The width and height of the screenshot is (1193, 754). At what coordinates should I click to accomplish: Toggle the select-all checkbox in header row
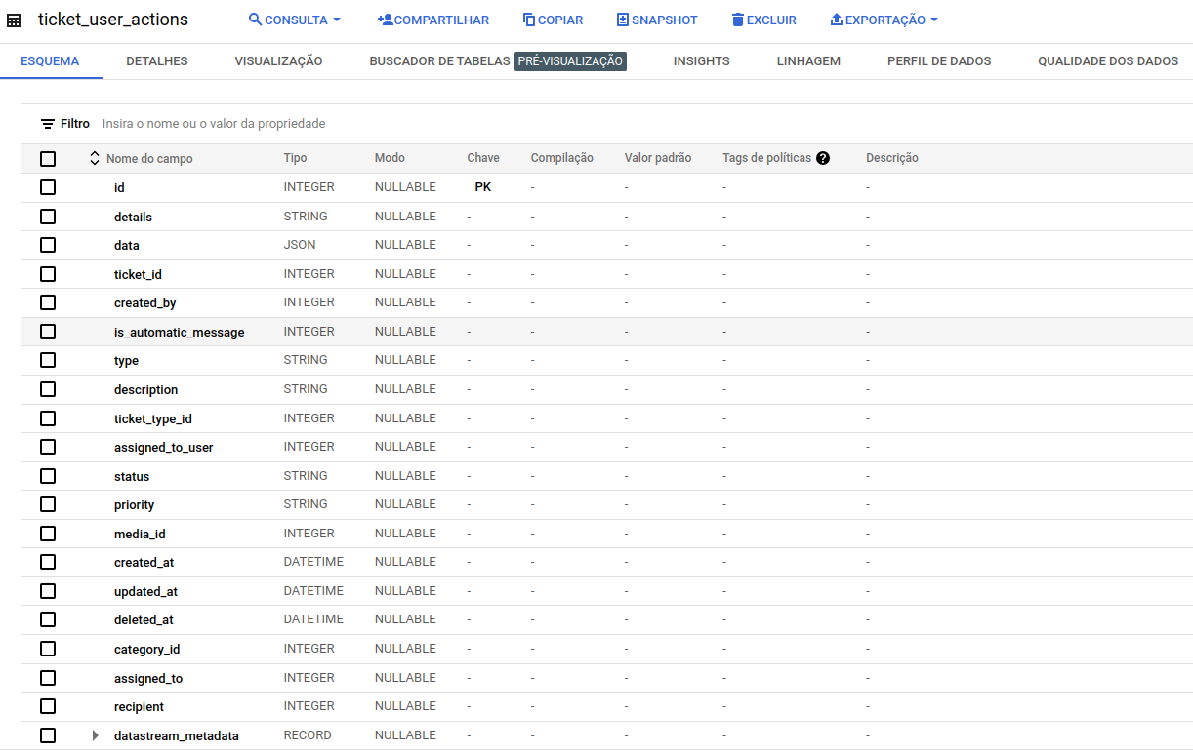(48, 159)
